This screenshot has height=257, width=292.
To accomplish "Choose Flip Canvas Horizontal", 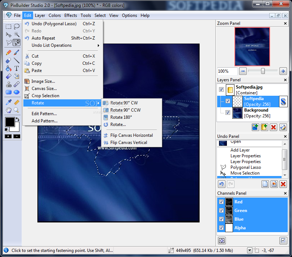I will (132, 135).
